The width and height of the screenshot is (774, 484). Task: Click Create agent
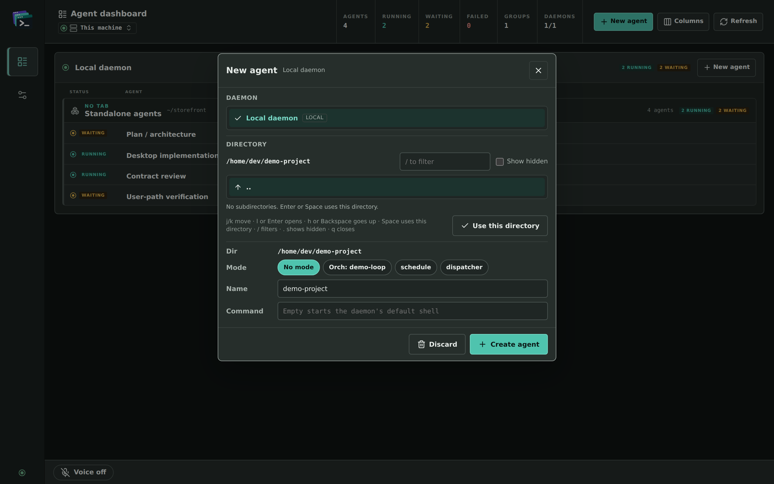(509, 344)
